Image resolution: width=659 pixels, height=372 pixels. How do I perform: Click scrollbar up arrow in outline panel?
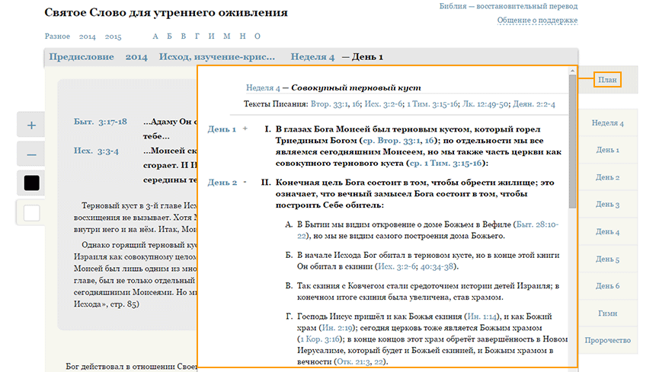tap(572, 71)
